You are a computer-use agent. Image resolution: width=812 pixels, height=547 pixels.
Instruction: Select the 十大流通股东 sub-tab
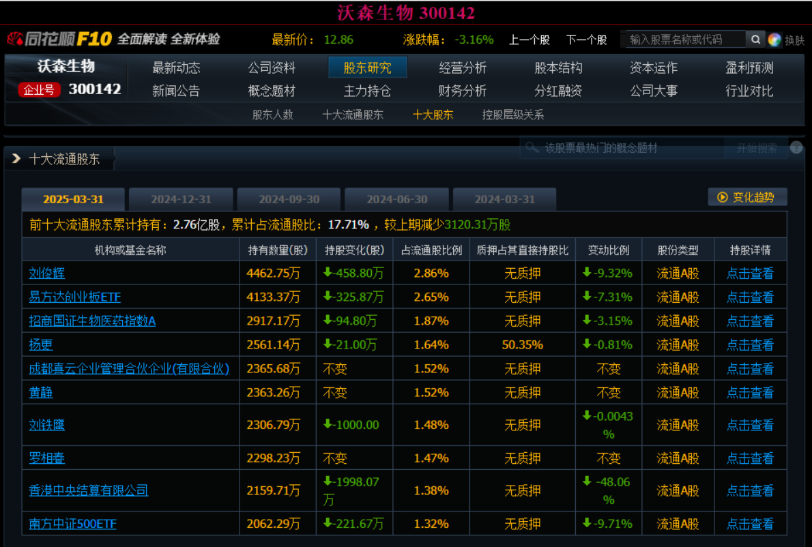click(353, 115)
